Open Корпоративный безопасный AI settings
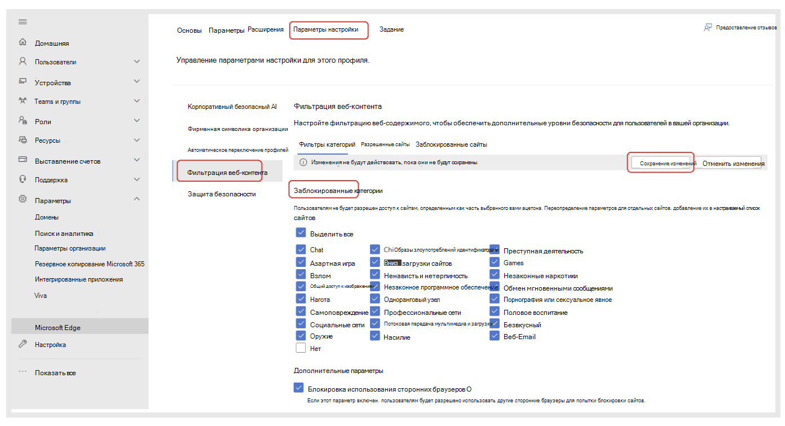 [x=232, y=106]
